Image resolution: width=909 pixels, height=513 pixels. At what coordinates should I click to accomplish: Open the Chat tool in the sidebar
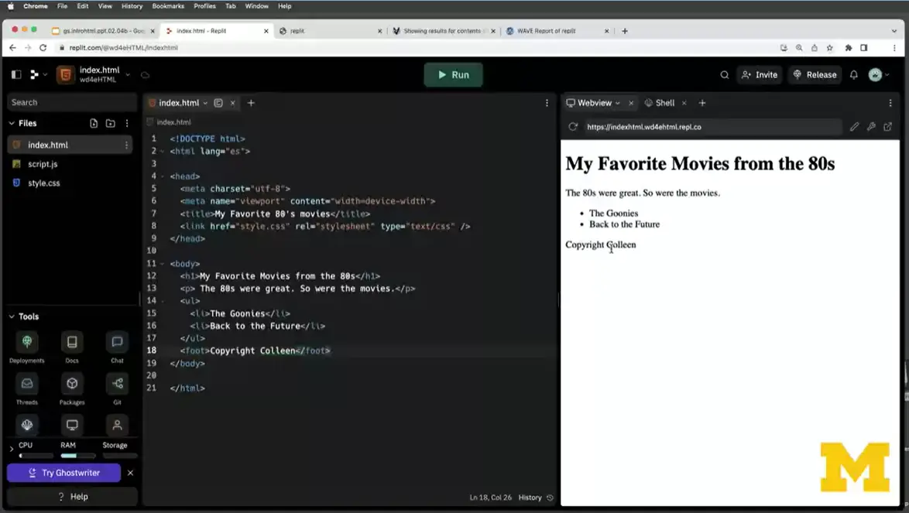pyautogui.click(x=117, y=341)
